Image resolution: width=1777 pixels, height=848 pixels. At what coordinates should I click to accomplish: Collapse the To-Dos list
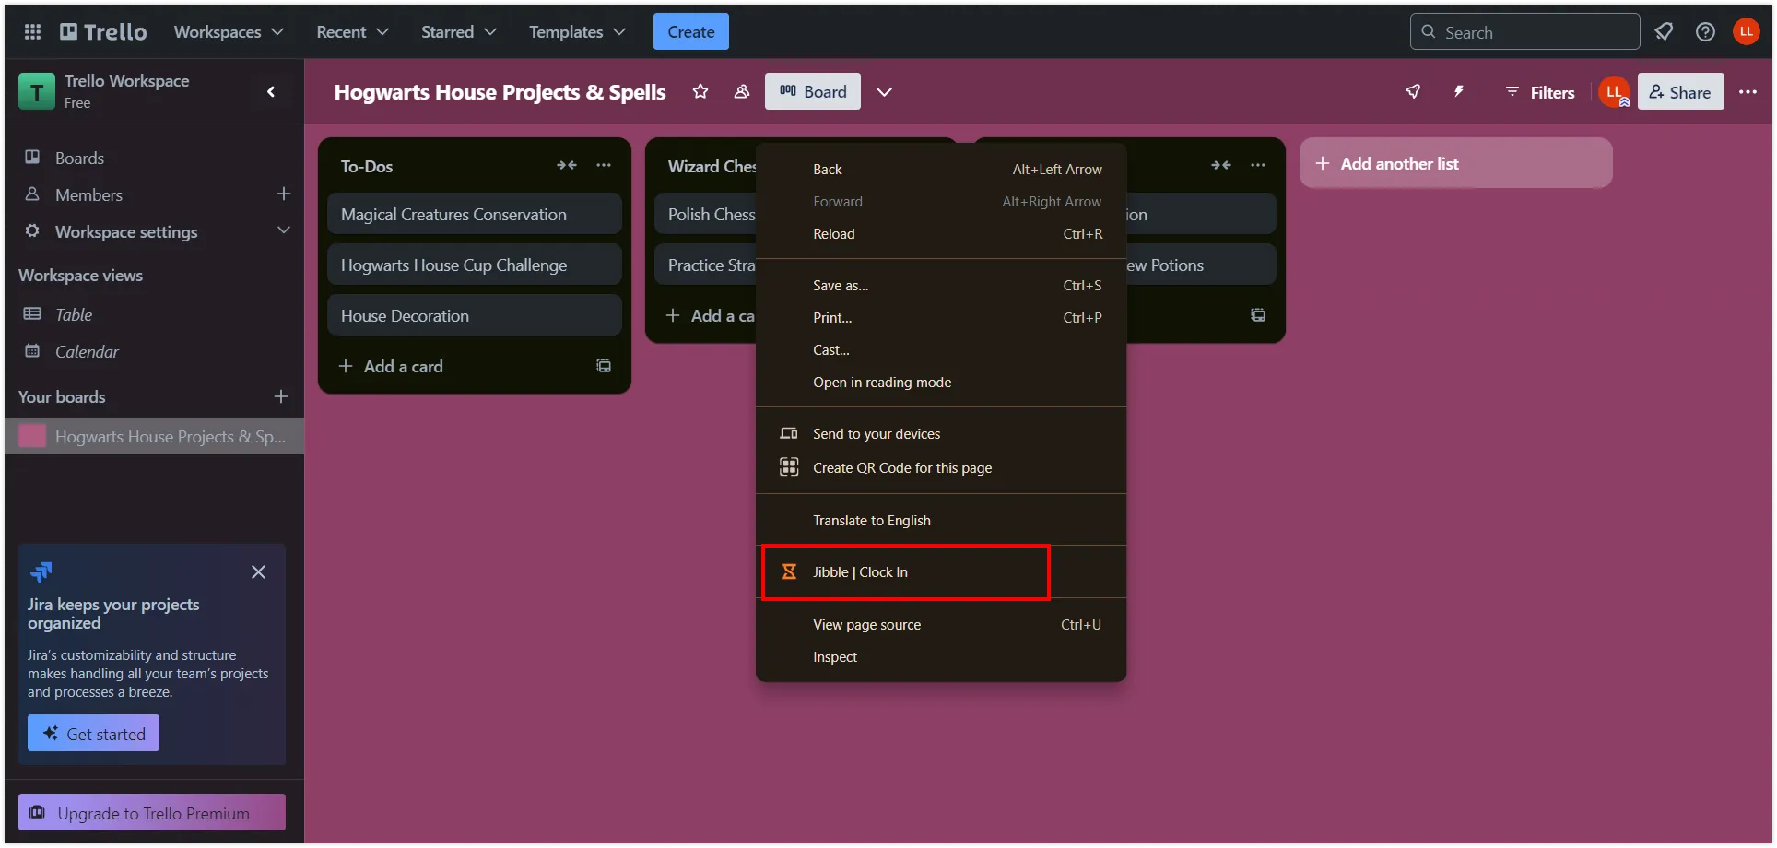tap(566, 165)
